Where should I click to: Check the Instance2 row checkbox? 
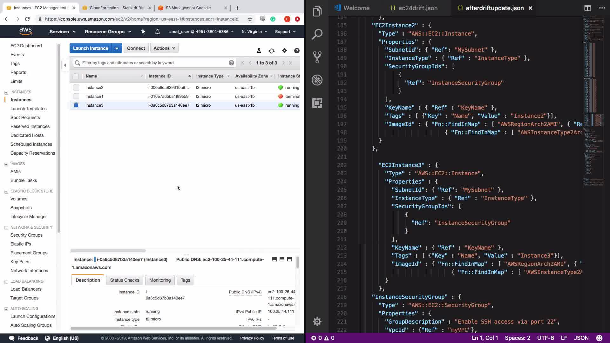pyautogui.click(x=76, y=87)
